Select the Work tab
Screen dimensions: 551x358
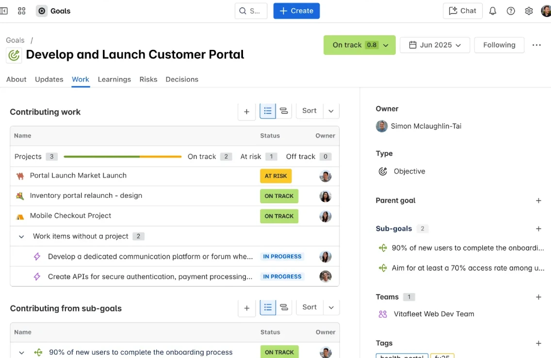pyautogui.click(x=81, y=80)
